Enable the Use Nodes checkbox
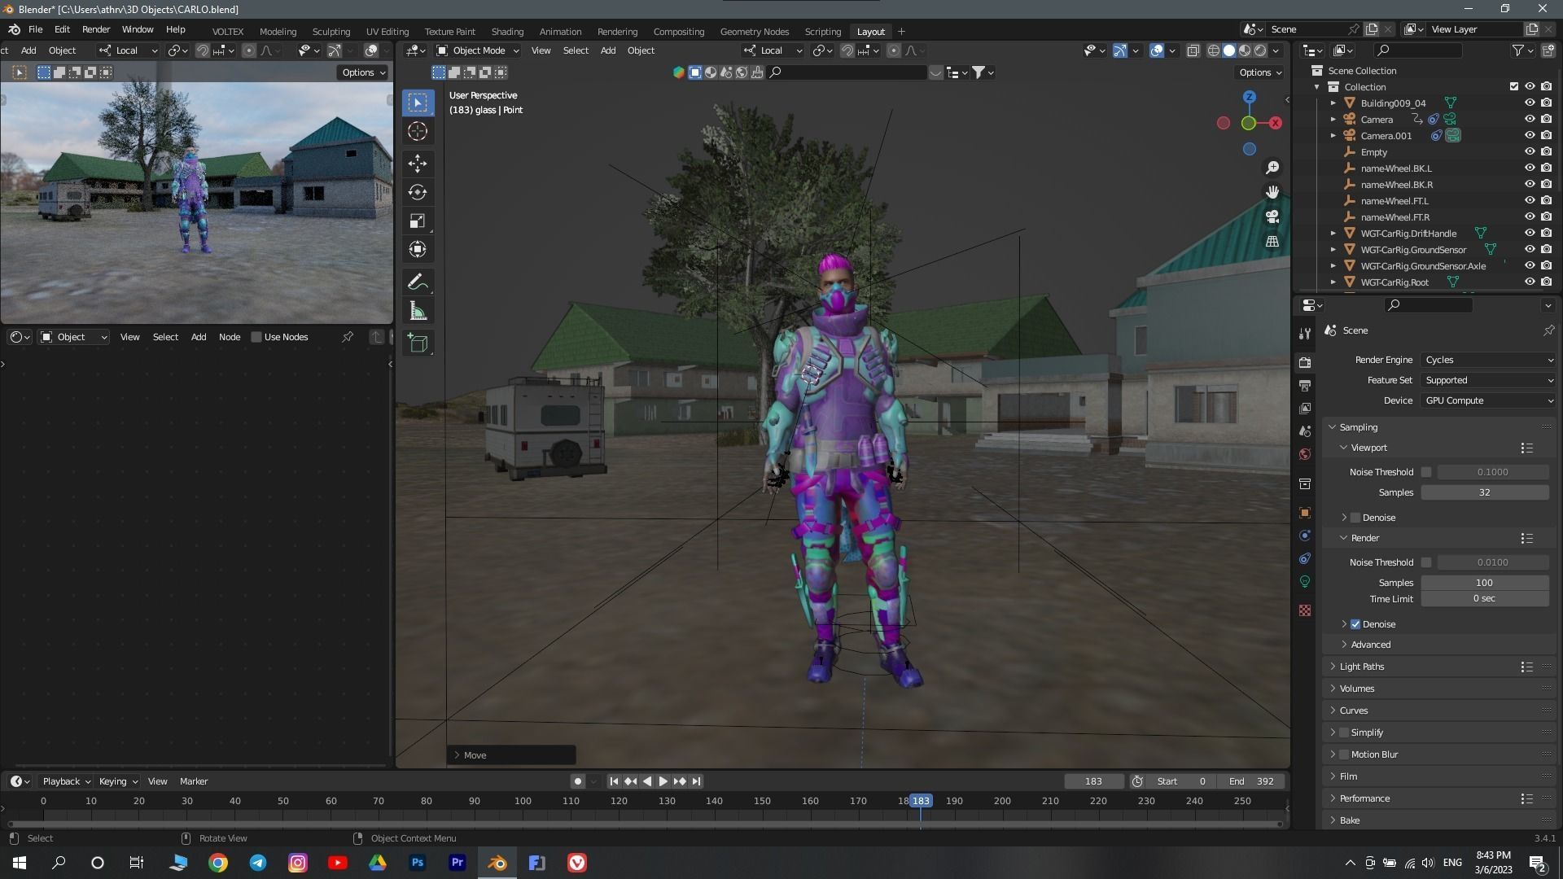1563x879 pixels. [x=256, y=337]
